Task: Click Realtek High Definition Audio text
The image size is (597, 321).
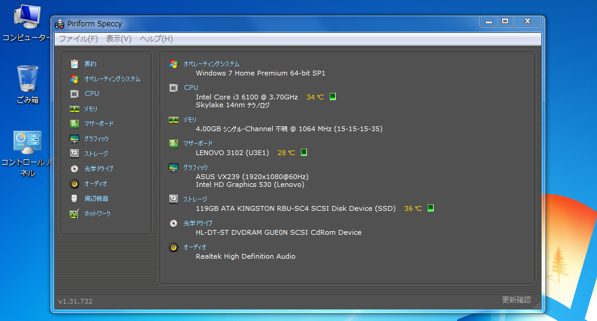Action: click(x=246, y=256)
